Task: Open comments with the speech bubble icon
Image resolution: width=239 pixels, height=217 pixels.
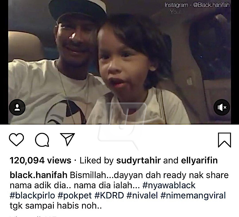Action: point(42,140)
